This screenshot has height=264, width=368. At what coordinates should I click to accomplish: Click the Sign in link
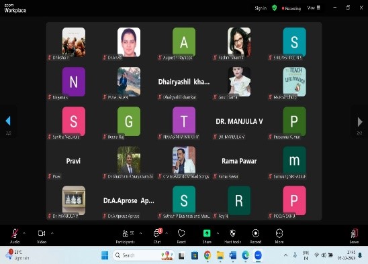coord(261,8)
